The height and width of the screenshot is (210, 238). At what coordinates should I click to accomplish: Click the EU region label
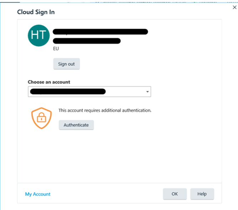[x=56, y=49]
